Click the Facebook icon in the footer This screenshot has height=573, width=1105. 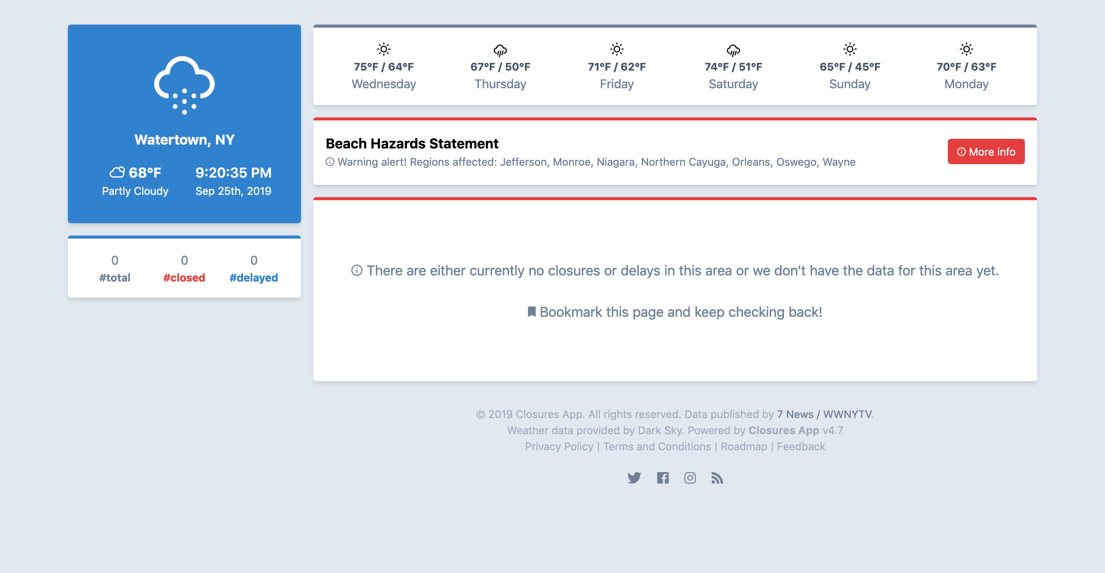pos(663,478)
